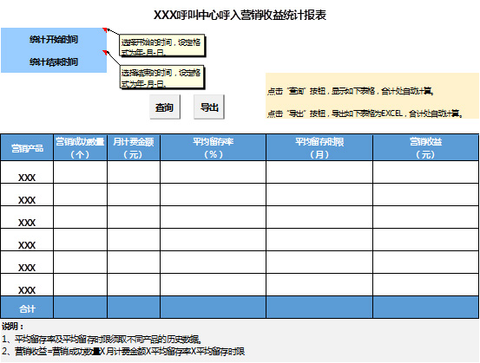This screenshot has height=363, width=480.
Task: Click the red comment marker beside 统计开始时间
Action: (x=105, y=29)
